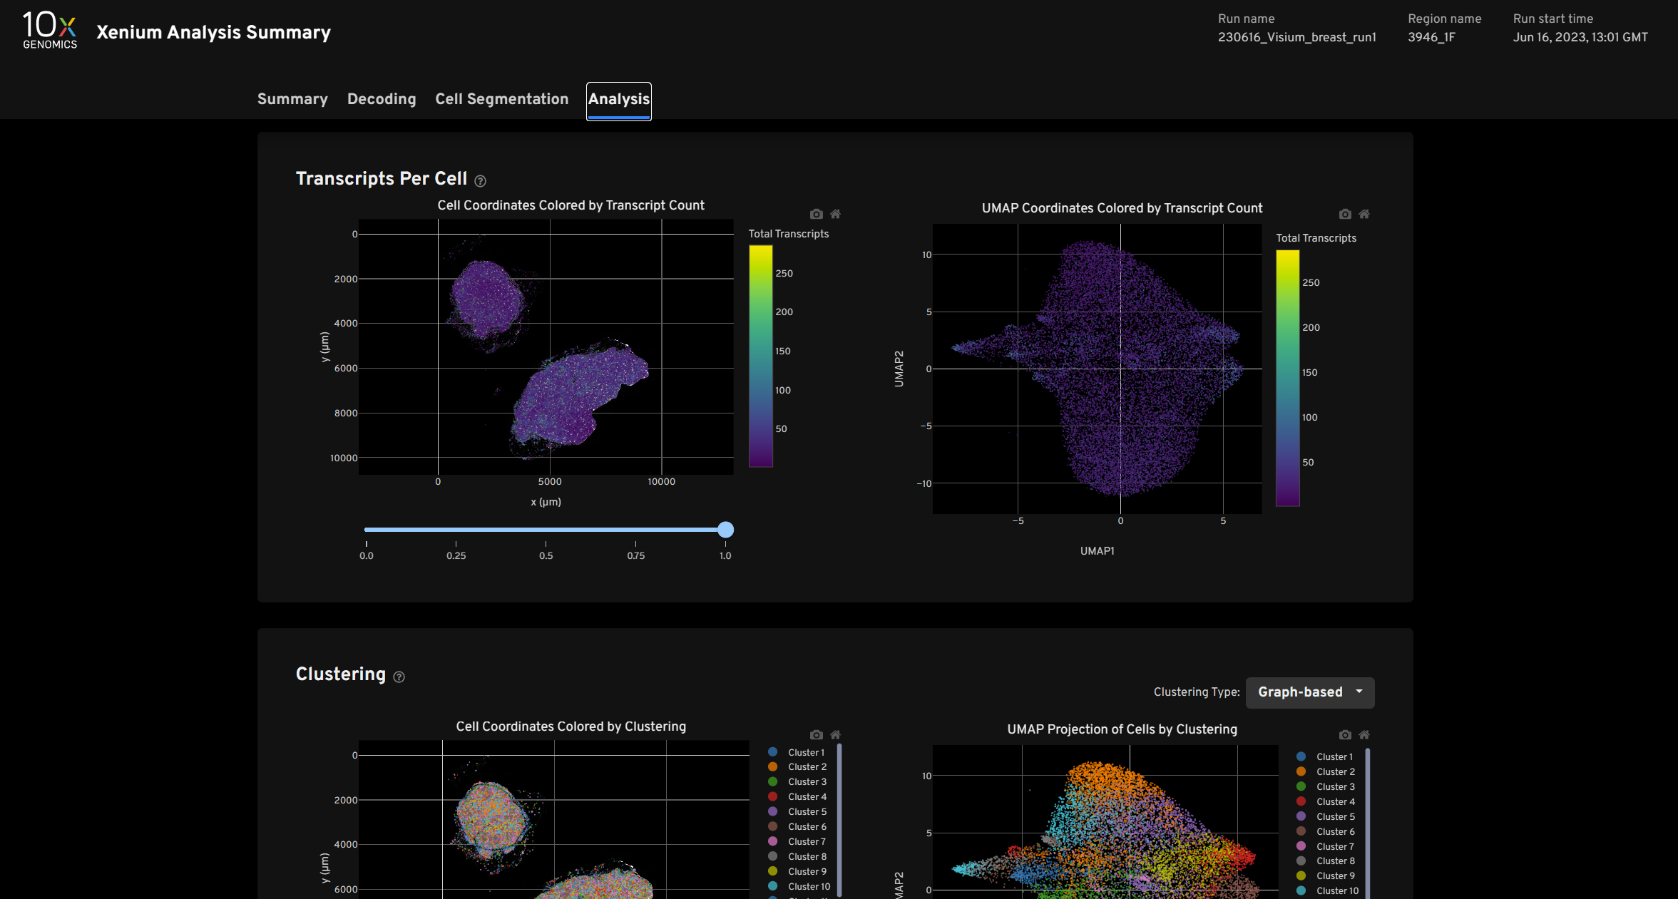Open the Cell Segmentation tab
This screenshot has width=1678, height=899.
(x=501, y=99)
